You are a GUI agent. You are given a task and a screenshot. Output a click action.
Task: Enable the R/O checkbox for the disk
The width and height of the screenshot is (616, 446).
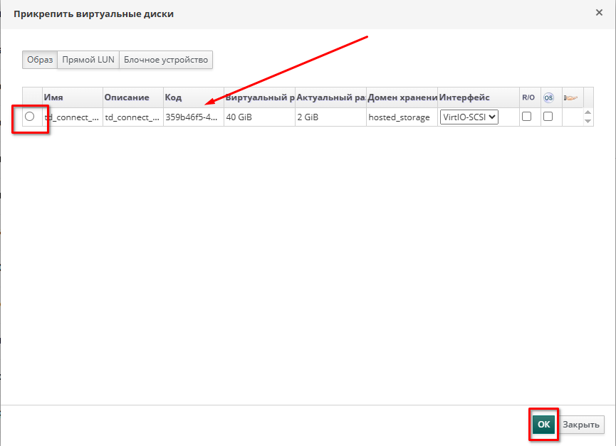[527, 117]
